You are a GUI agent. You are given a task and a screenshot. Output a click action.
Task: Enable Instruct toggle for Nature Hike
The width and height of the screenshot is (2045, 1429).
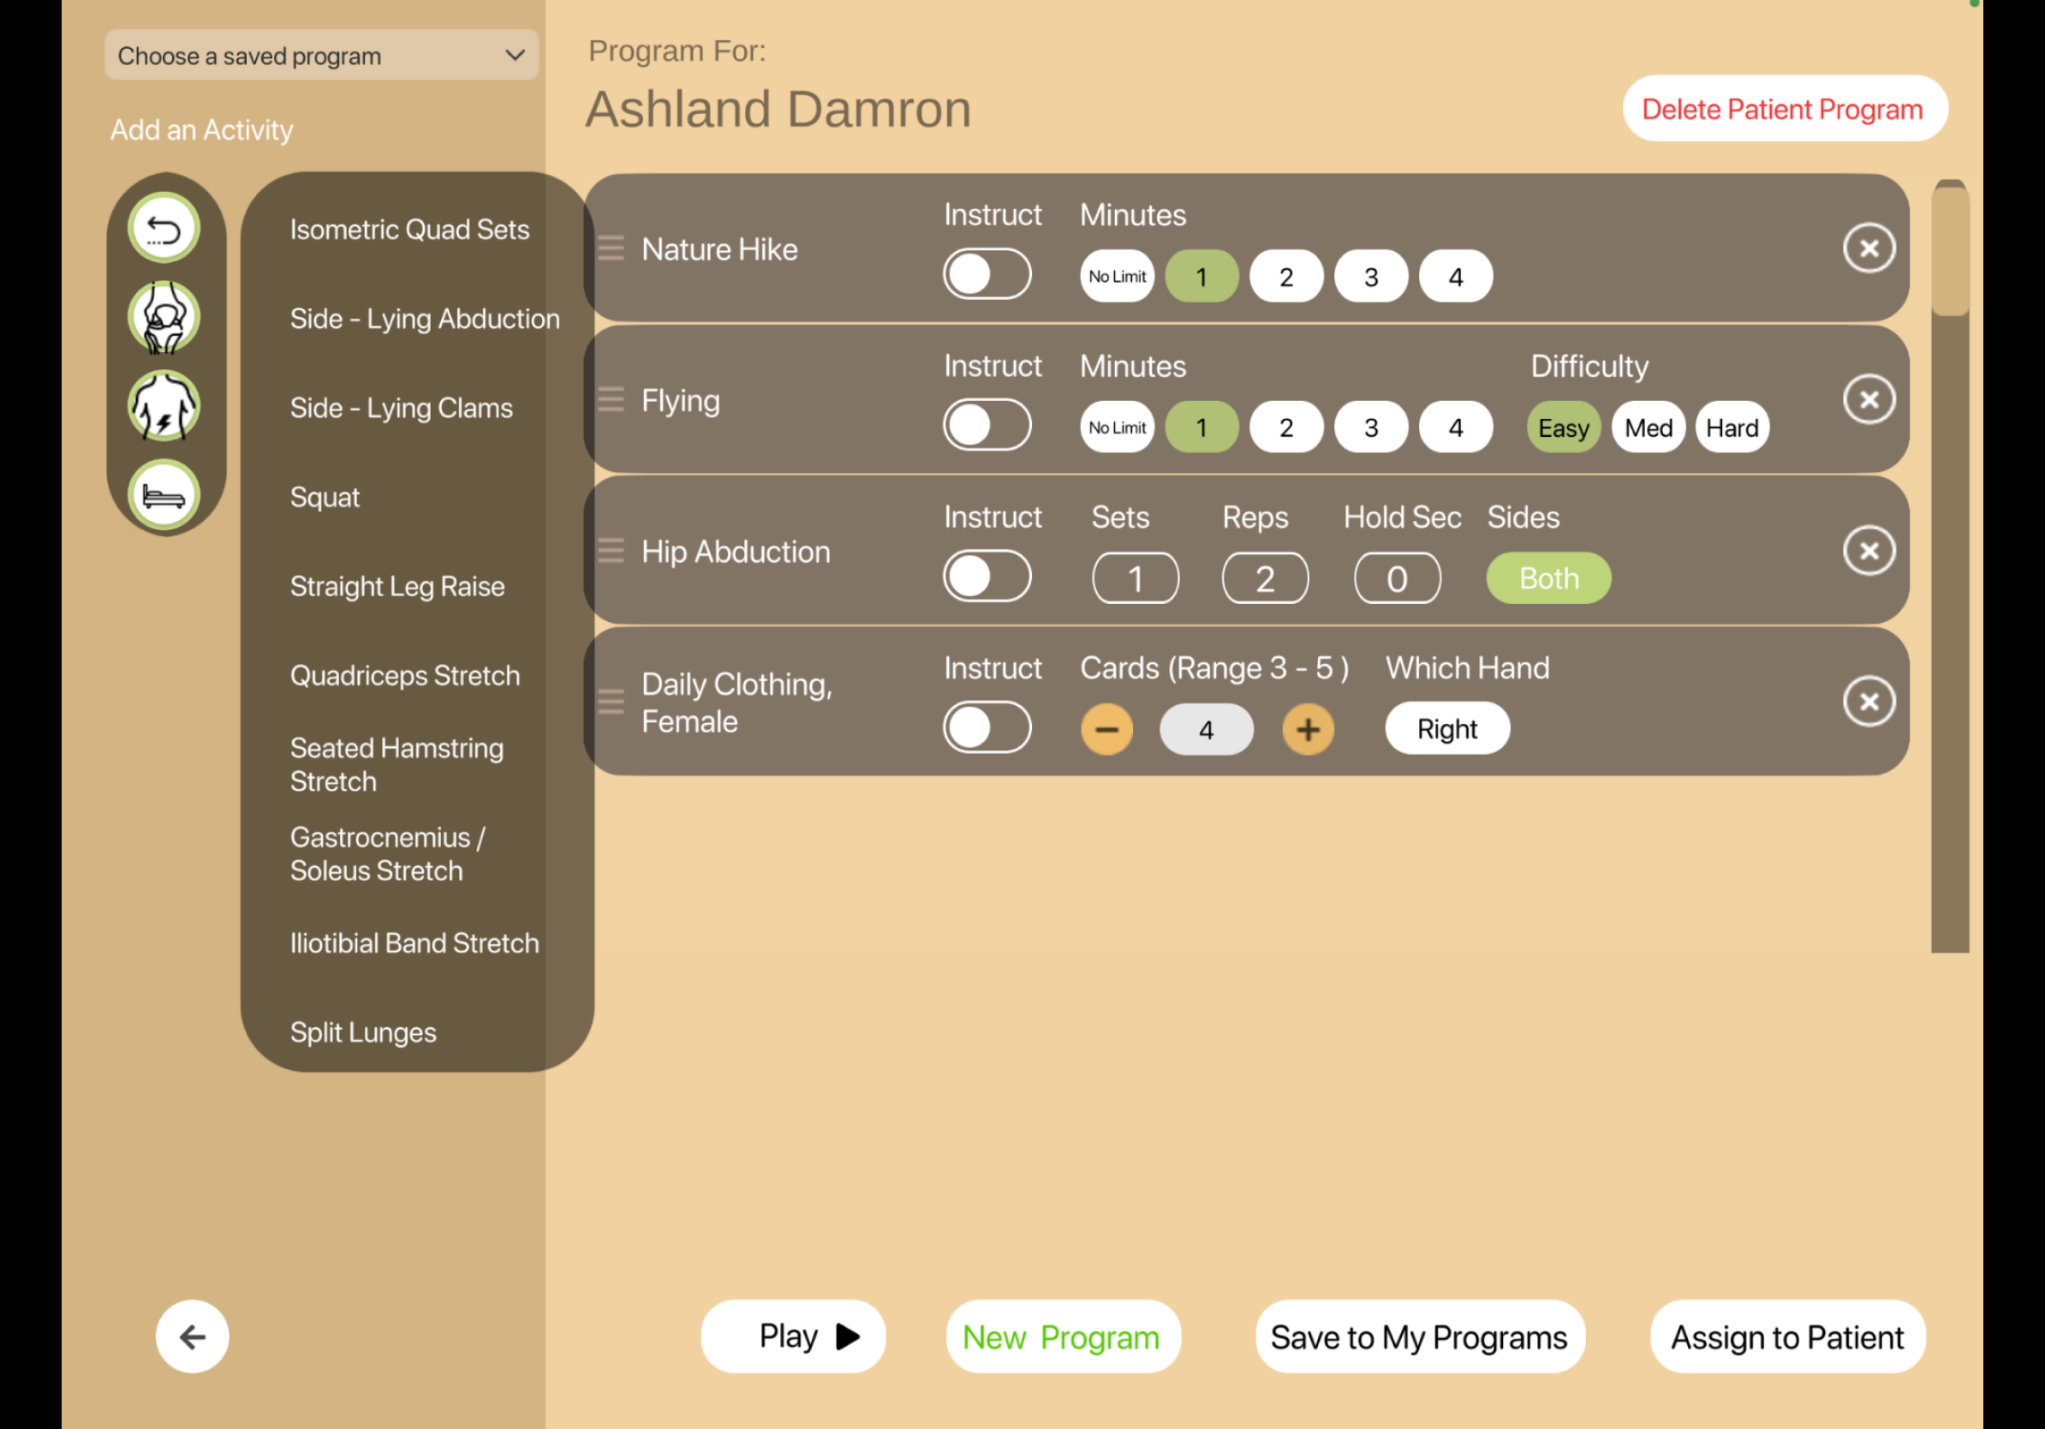[x=987, y=274]
